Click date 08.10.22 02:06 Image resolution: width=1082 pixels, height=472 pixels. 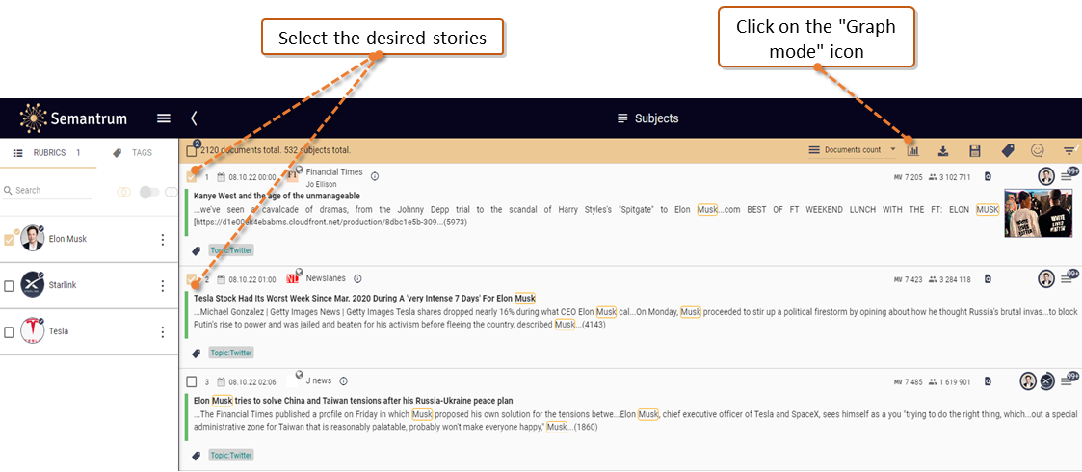pyautogui.click(x=251, y=382)
